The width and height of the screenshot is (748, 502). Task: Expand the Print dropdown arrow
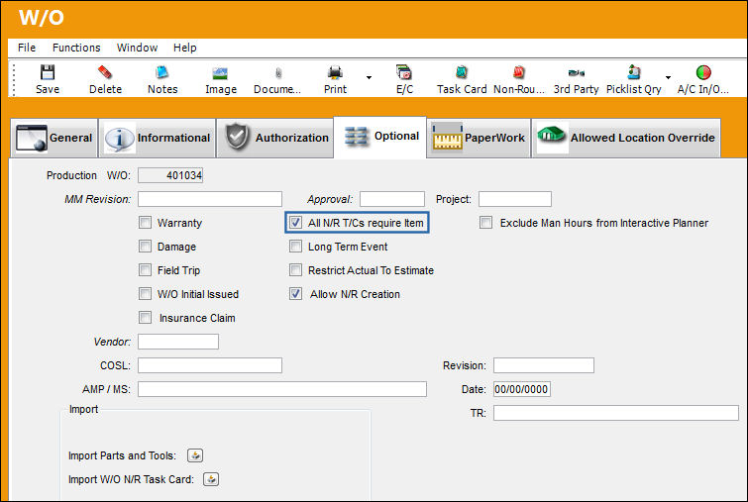coord(369,77)
